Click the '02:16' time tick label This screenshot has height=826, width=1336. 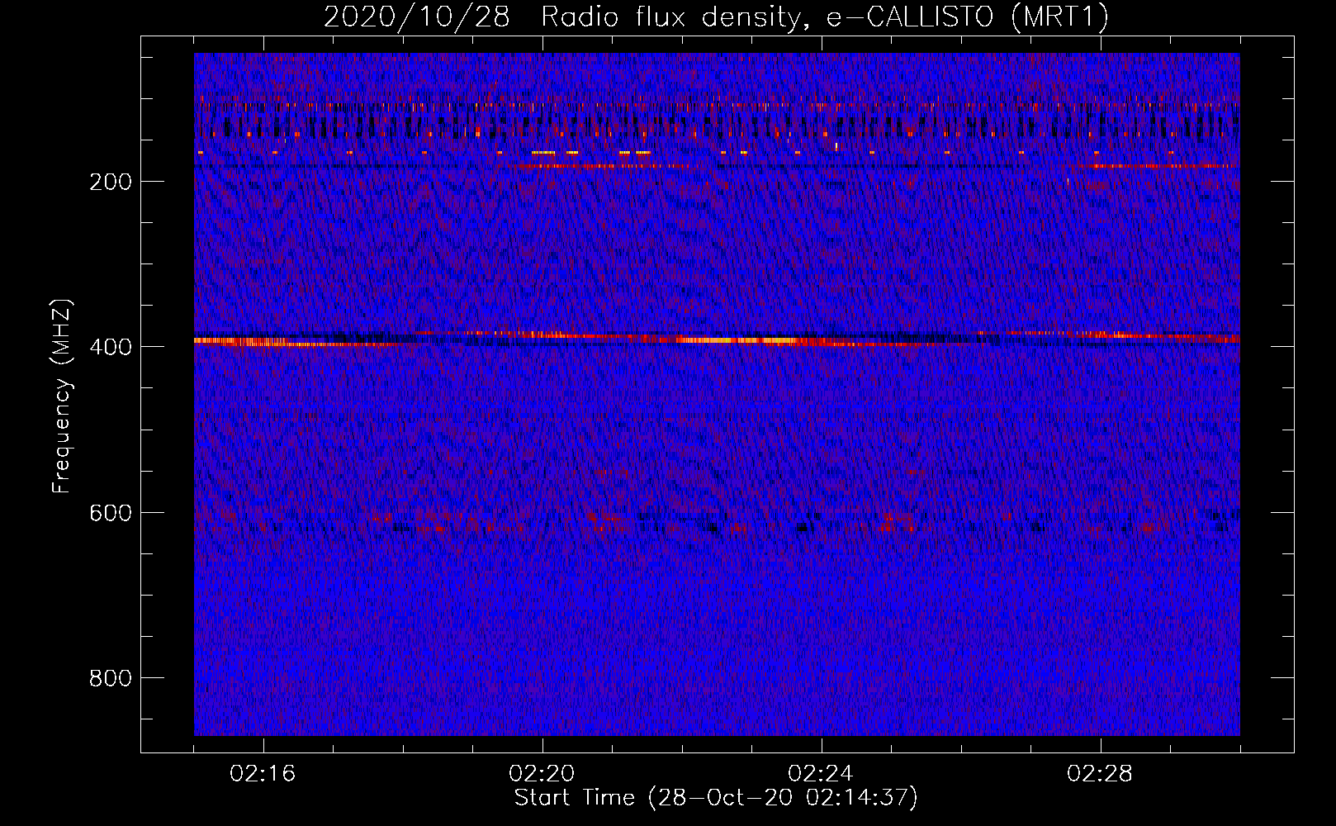click(x=263, y=773)
